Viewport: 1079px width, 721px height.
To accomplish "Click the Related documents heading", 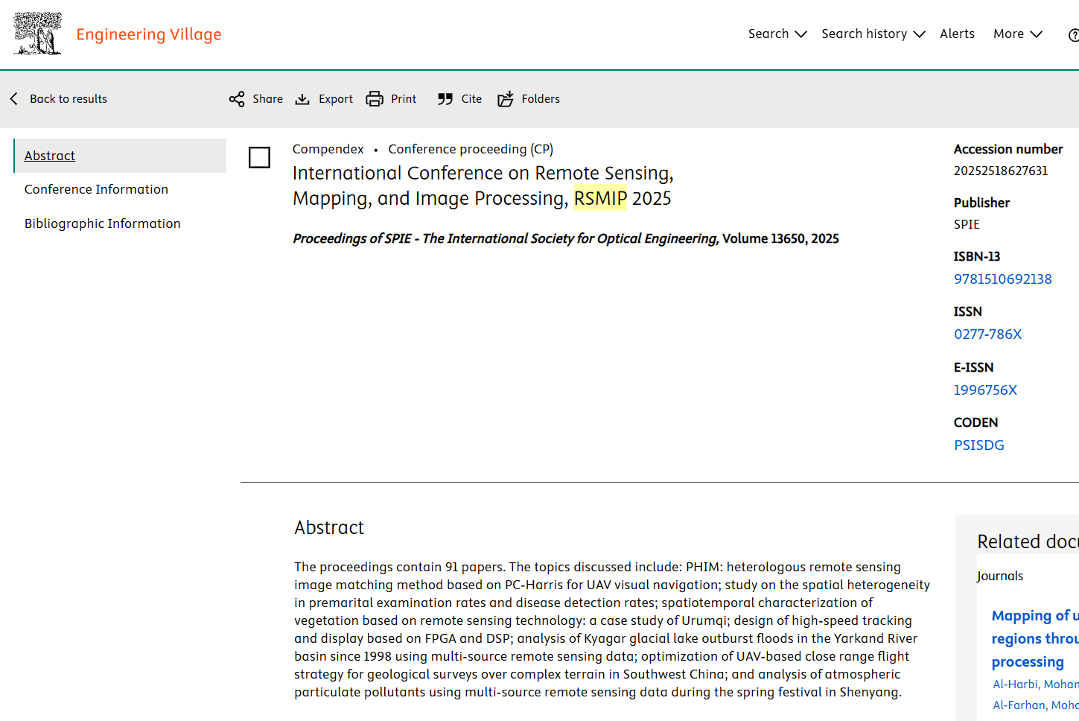I will coord(1028,541).
